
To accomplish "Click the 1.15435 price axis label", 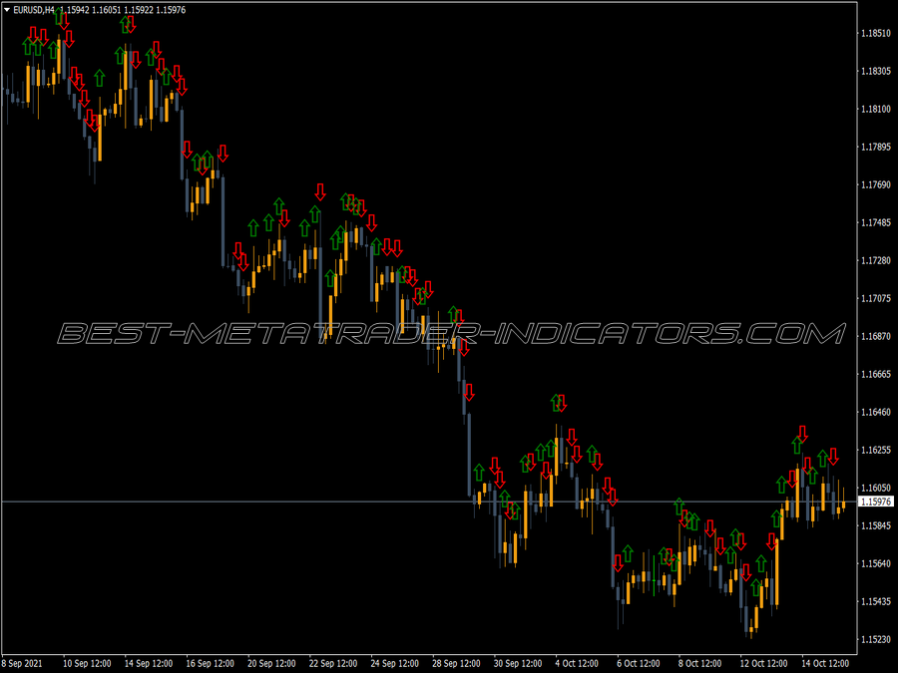I will pos(876,601).
